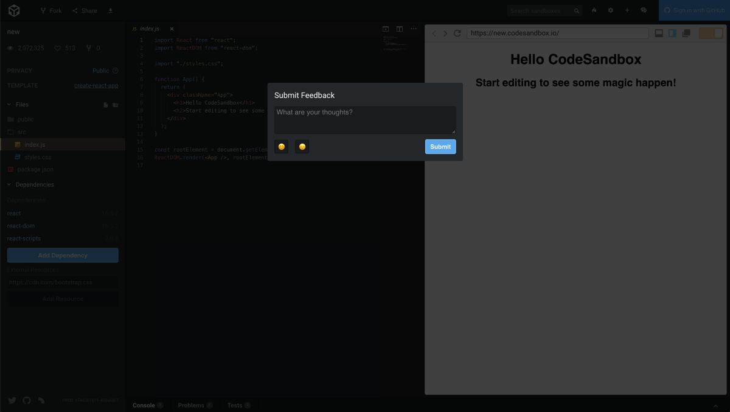Click Add Resource button
Image resolution: width=730 pixels, height=412 pixels.
pyautogui.click(x=63, y=299)
